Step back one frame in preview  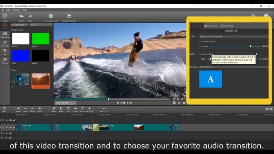121,103
